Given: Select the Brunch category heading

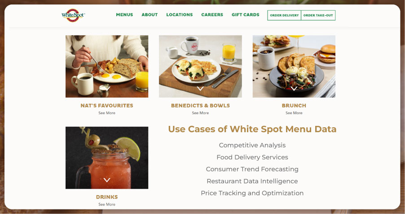Looking at the screenshot, I should coord(294,106).
